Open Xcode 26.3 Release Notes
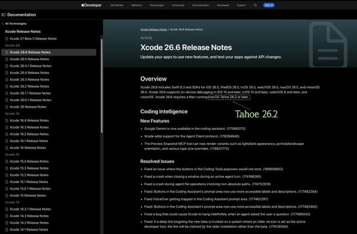The height and width of the screenshot is (234, 357). (29, 79)
